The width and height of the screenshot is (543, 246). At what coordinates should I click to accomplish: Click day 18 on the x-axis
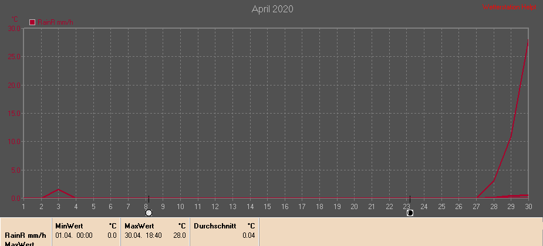[x=319, y=207]
